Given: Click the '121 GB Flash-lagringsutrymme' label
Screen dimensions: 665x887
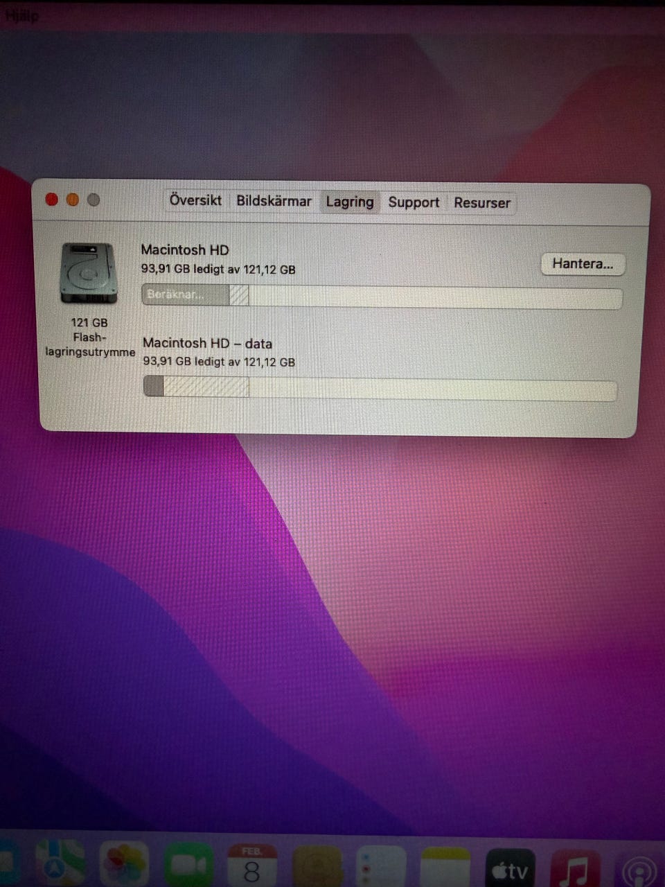Looking at the screenshot, I should coord(90,337).
